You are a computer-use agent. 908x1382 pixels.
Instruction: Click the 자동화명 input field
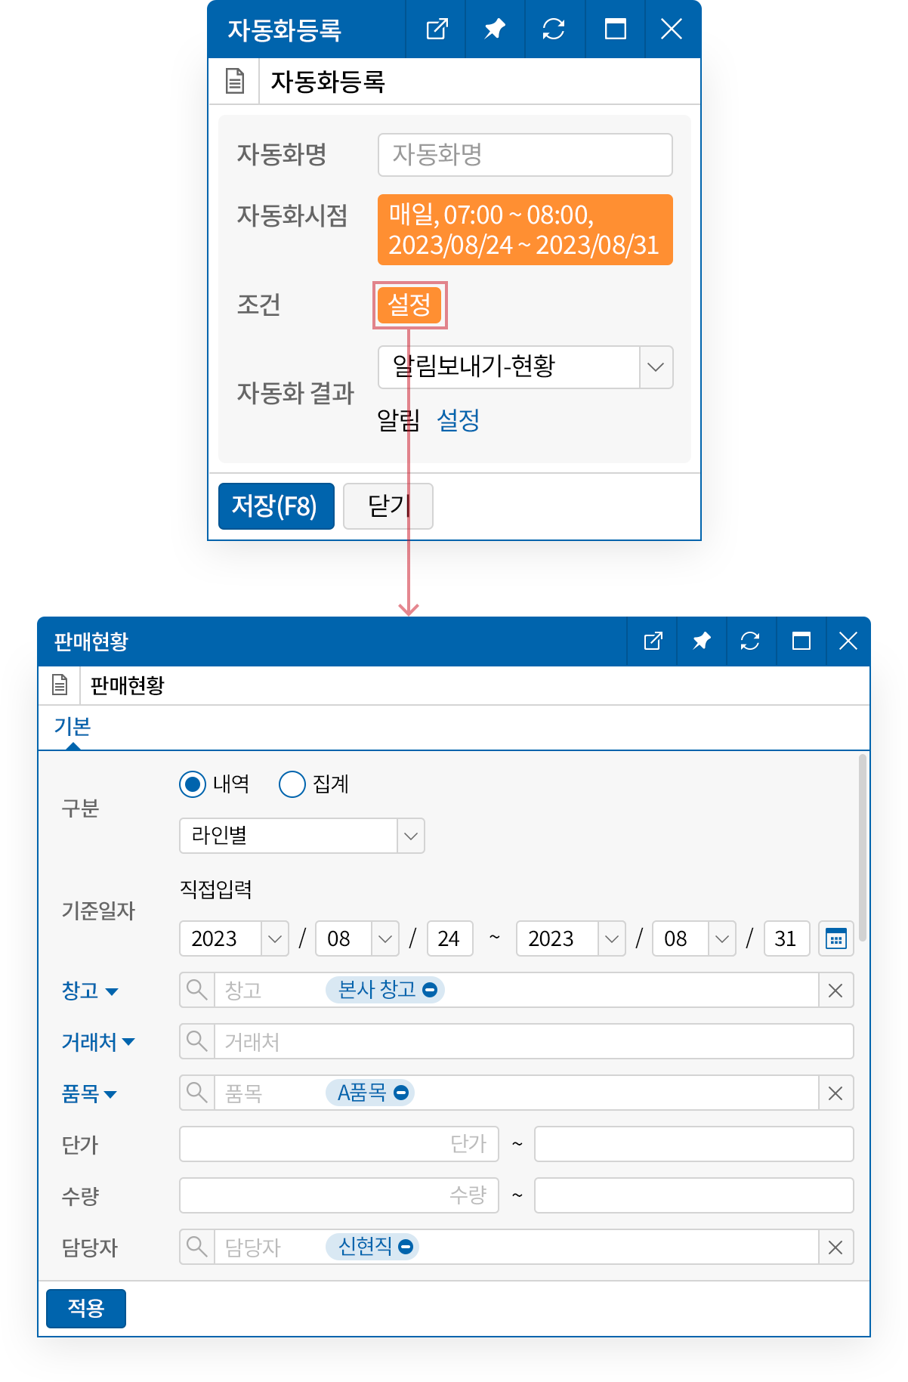[x=525, y=155]
